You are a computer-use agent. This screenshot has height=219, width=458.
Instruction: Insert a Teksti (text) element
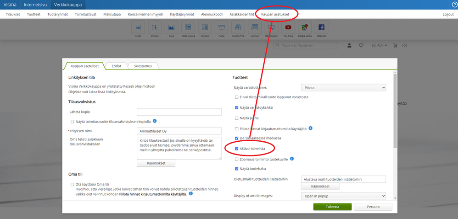[138, 27]
